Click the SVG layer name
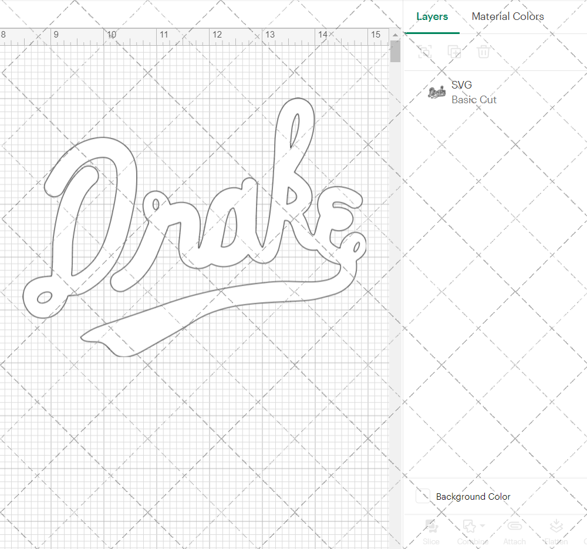Viewport: 587px width, 549px height. point(461,85)
